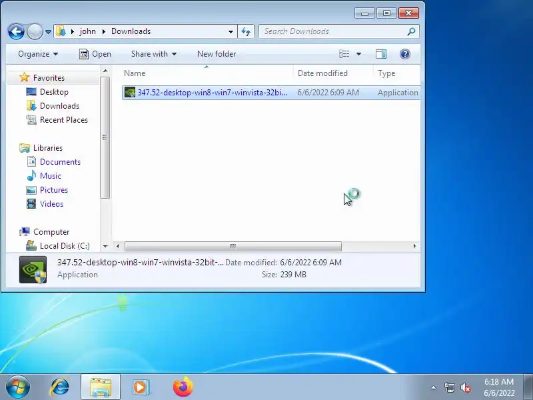Click the Videos filmstrip icon
533x400 pixels.
[31, 204]
